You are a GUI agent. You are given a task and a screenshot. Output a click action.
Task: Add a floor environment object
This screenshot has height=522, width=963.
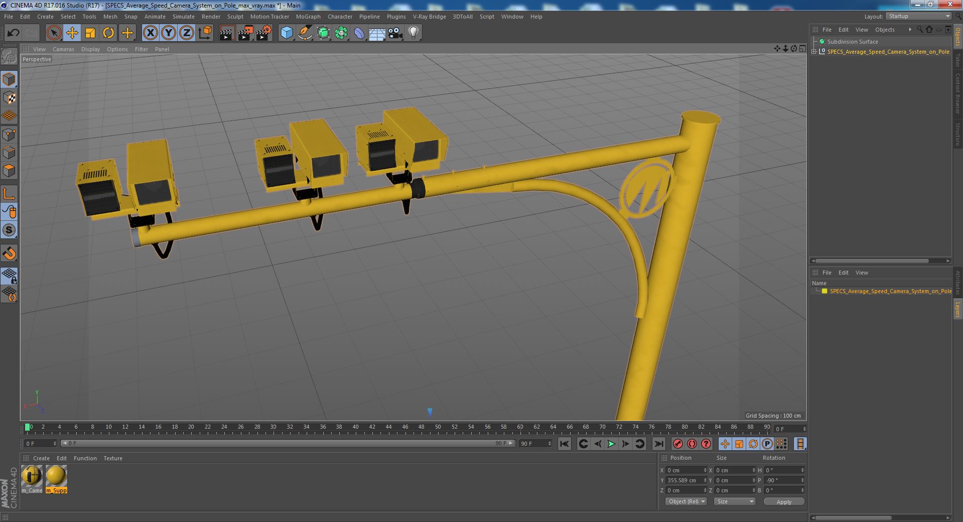pyautogui.click(x=377, y=33)
